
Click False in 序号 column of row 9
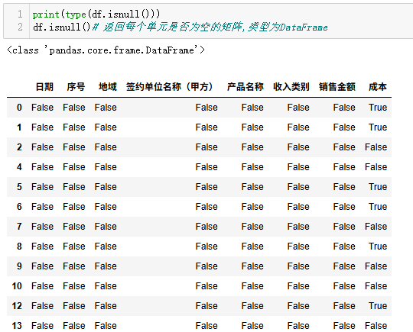74,266
